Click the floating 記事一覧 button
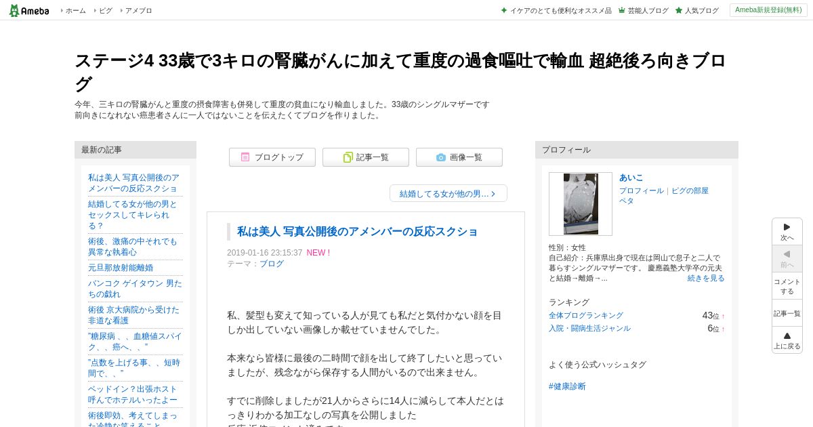This screenshot has width=813, height=427. [x=787, y=313]
